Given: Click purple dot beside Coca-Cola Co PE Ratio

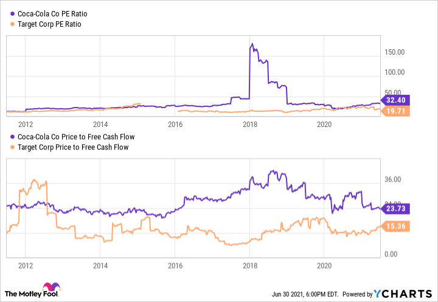Looking at the screenshot, I should click(11, 14).
